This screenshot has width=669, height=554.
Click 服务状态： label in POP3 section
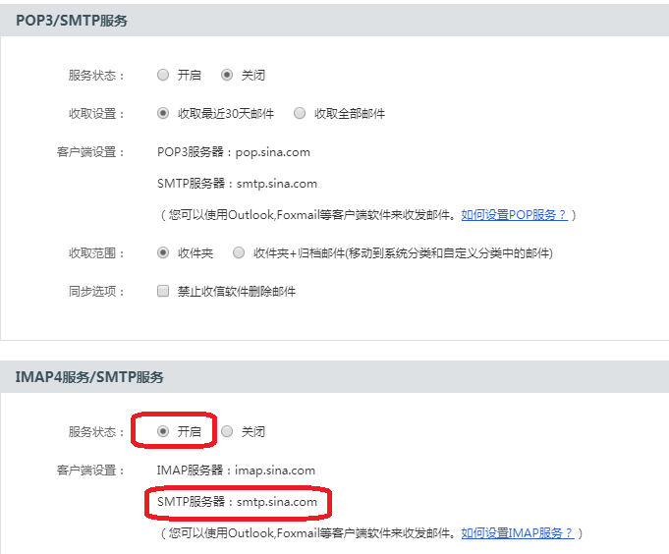(96, 76)
